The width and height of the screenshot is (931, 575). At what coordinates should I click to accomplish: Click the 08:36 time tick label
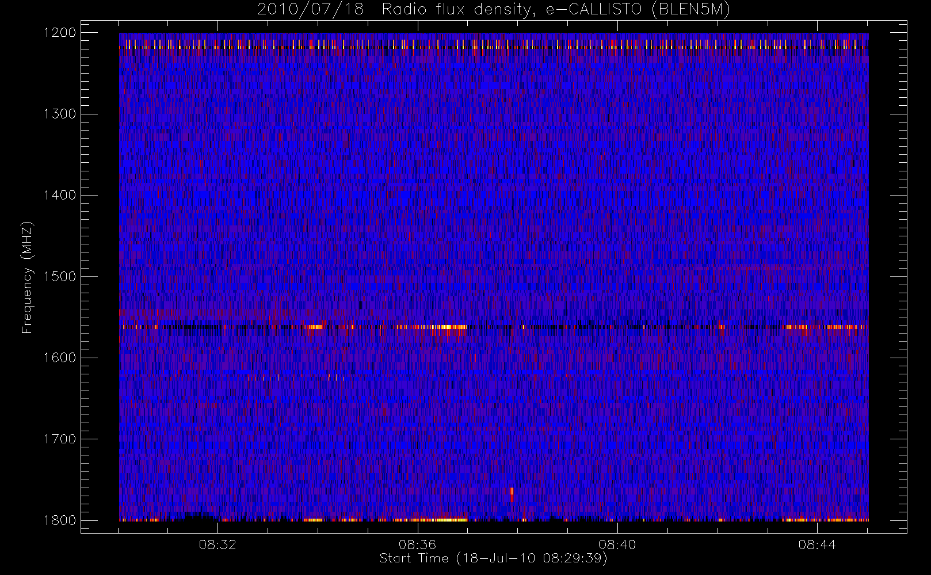pyautogui.click(x=417, y=545)
